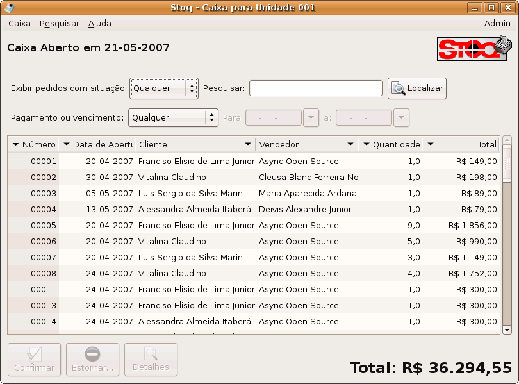
Task: Expand the order situation Qualquer dropdown
Action: click(x=164, y=88)
